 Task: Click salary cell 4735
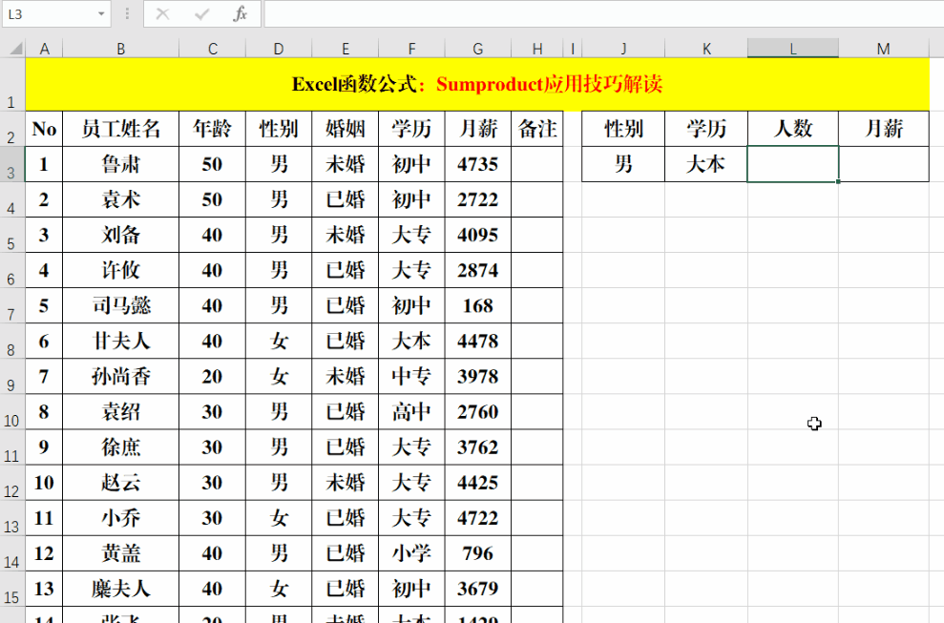478,164
